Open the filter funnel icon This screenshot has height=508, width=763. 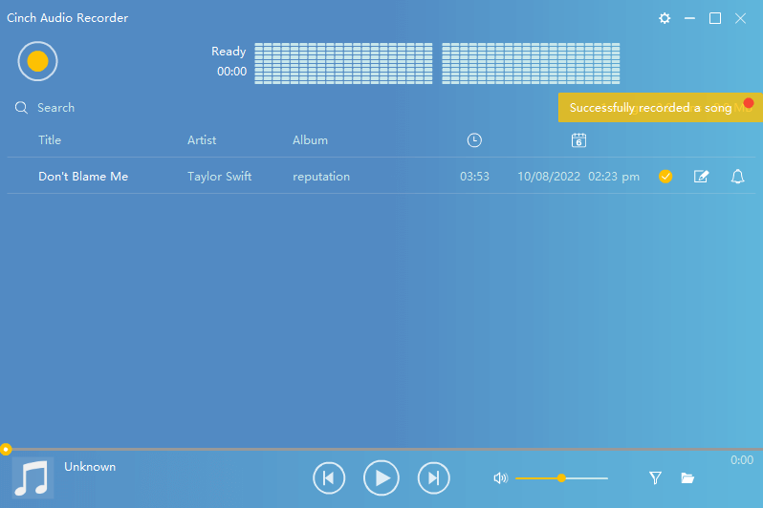tap(655, 477)
